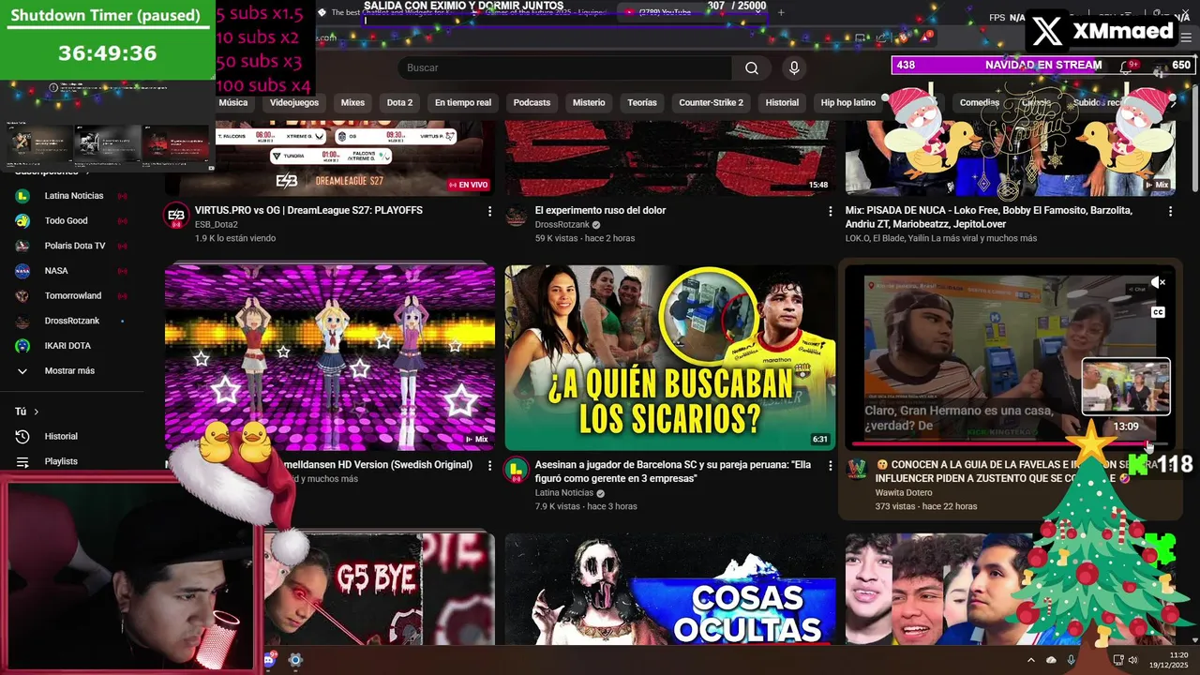The height and width of the screenshot is (675, 1200).
Task: Expand the Tú section chevron
Action: click(37, 412)
